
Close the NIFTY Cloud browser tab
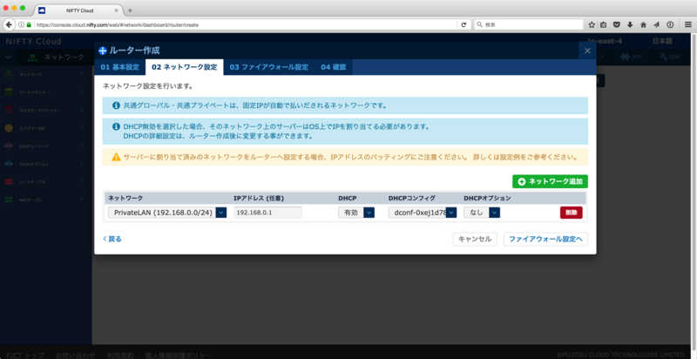(117, 10)
